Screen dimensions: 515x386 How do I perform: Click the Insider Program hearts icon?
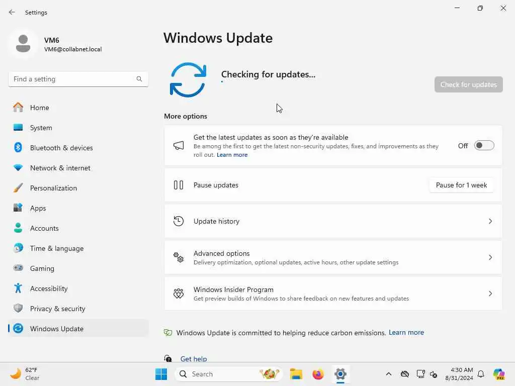coord(179,293)
